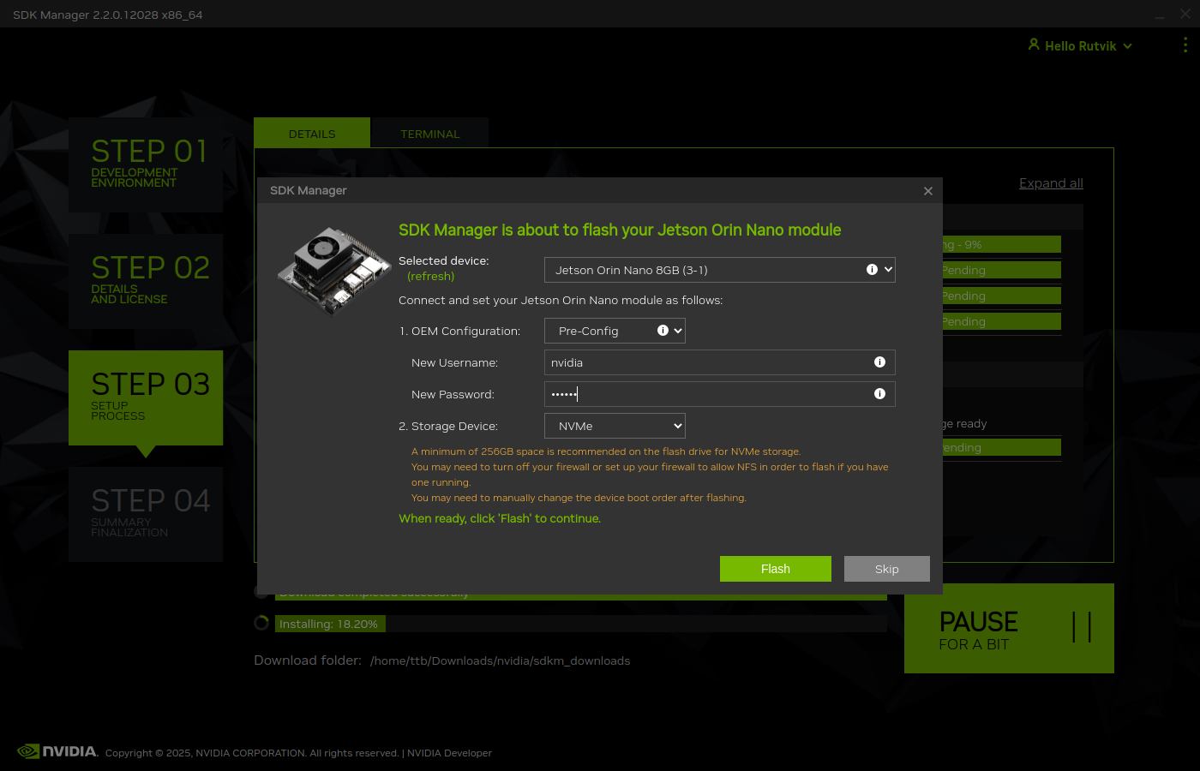The image size is (1200, 771).
Task: Select the DETAILS tab
Action: [x=312, y=134]
